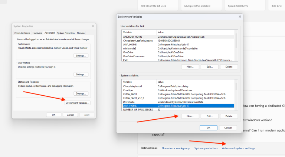The width and height of the screenshot is (285, 157).
Task: Click the Environment Variables button
Action: click(x=78, y=103)
